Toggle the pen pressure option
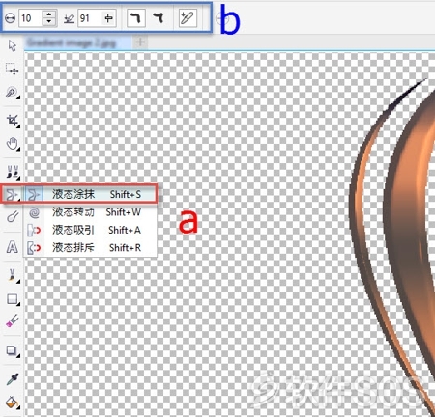435x417 pixels. tap(188, 18)
